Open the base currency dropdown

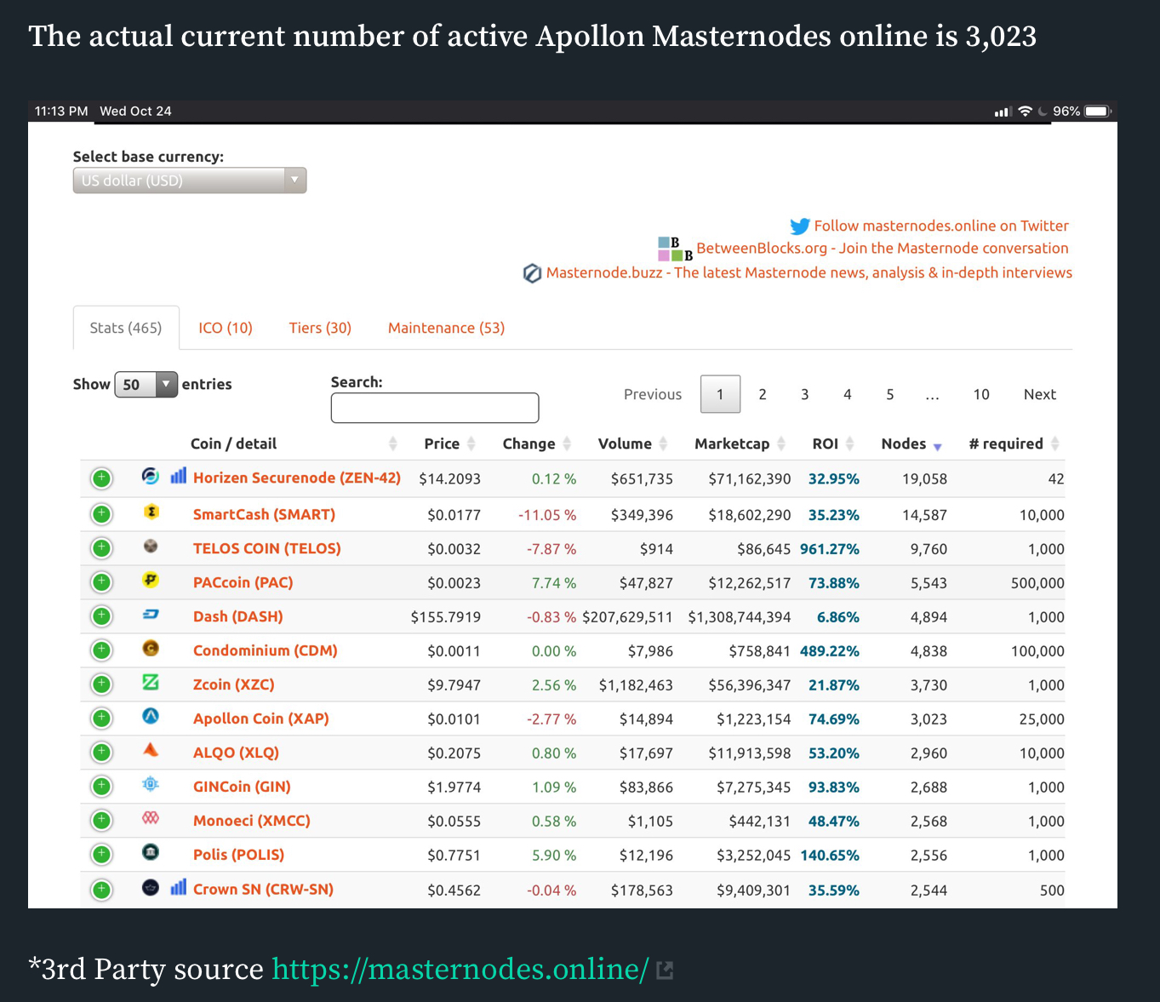click(190, 180)
